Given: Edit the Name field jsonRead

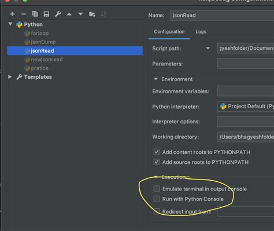Looking at the screenshot, I should [222, 15].
